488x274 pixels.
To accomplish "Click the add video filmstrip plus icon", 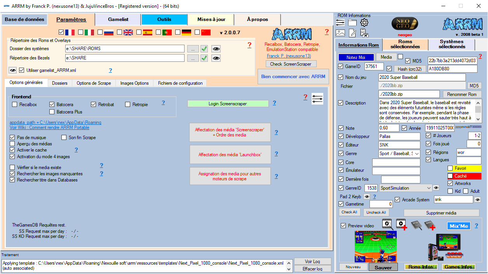I will [401, 224].
